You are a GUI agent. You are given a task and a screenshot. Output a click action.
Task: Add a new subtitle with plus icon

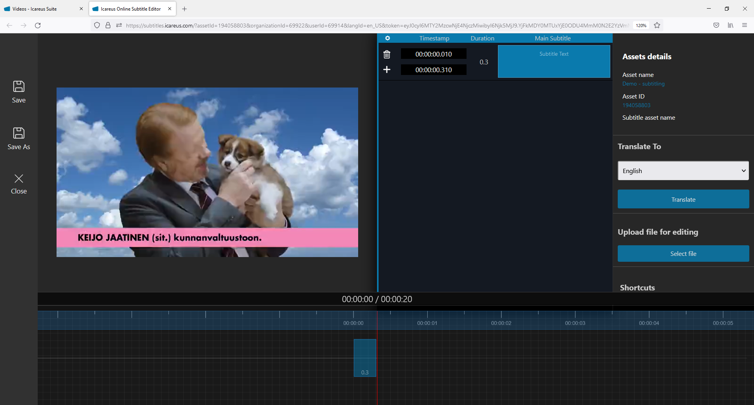click(387, 70)
